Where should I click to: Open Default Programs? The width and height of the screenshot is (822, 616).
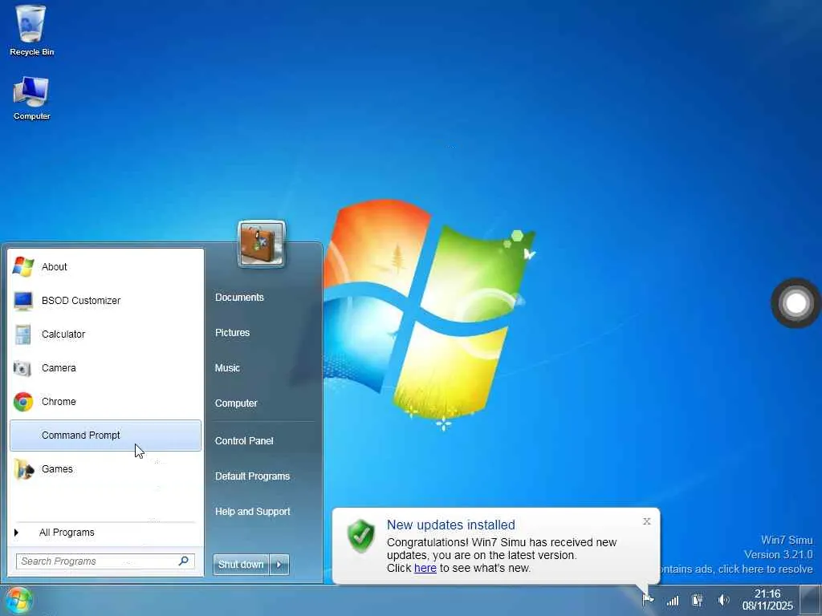[252, 476]
